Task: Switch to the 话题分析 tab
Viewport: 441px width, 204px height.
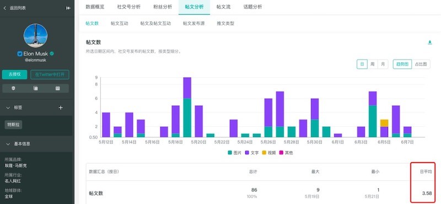Action: 252,7
